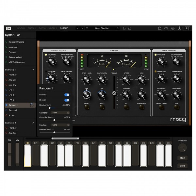Click the Chorus Depth knob
The width and height of the screenshot is (196, 196).
(x=176, y=78)
